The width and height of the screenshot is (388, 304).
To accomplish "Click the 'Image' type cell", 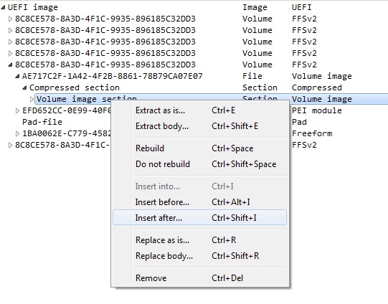I will coord(255,7).
